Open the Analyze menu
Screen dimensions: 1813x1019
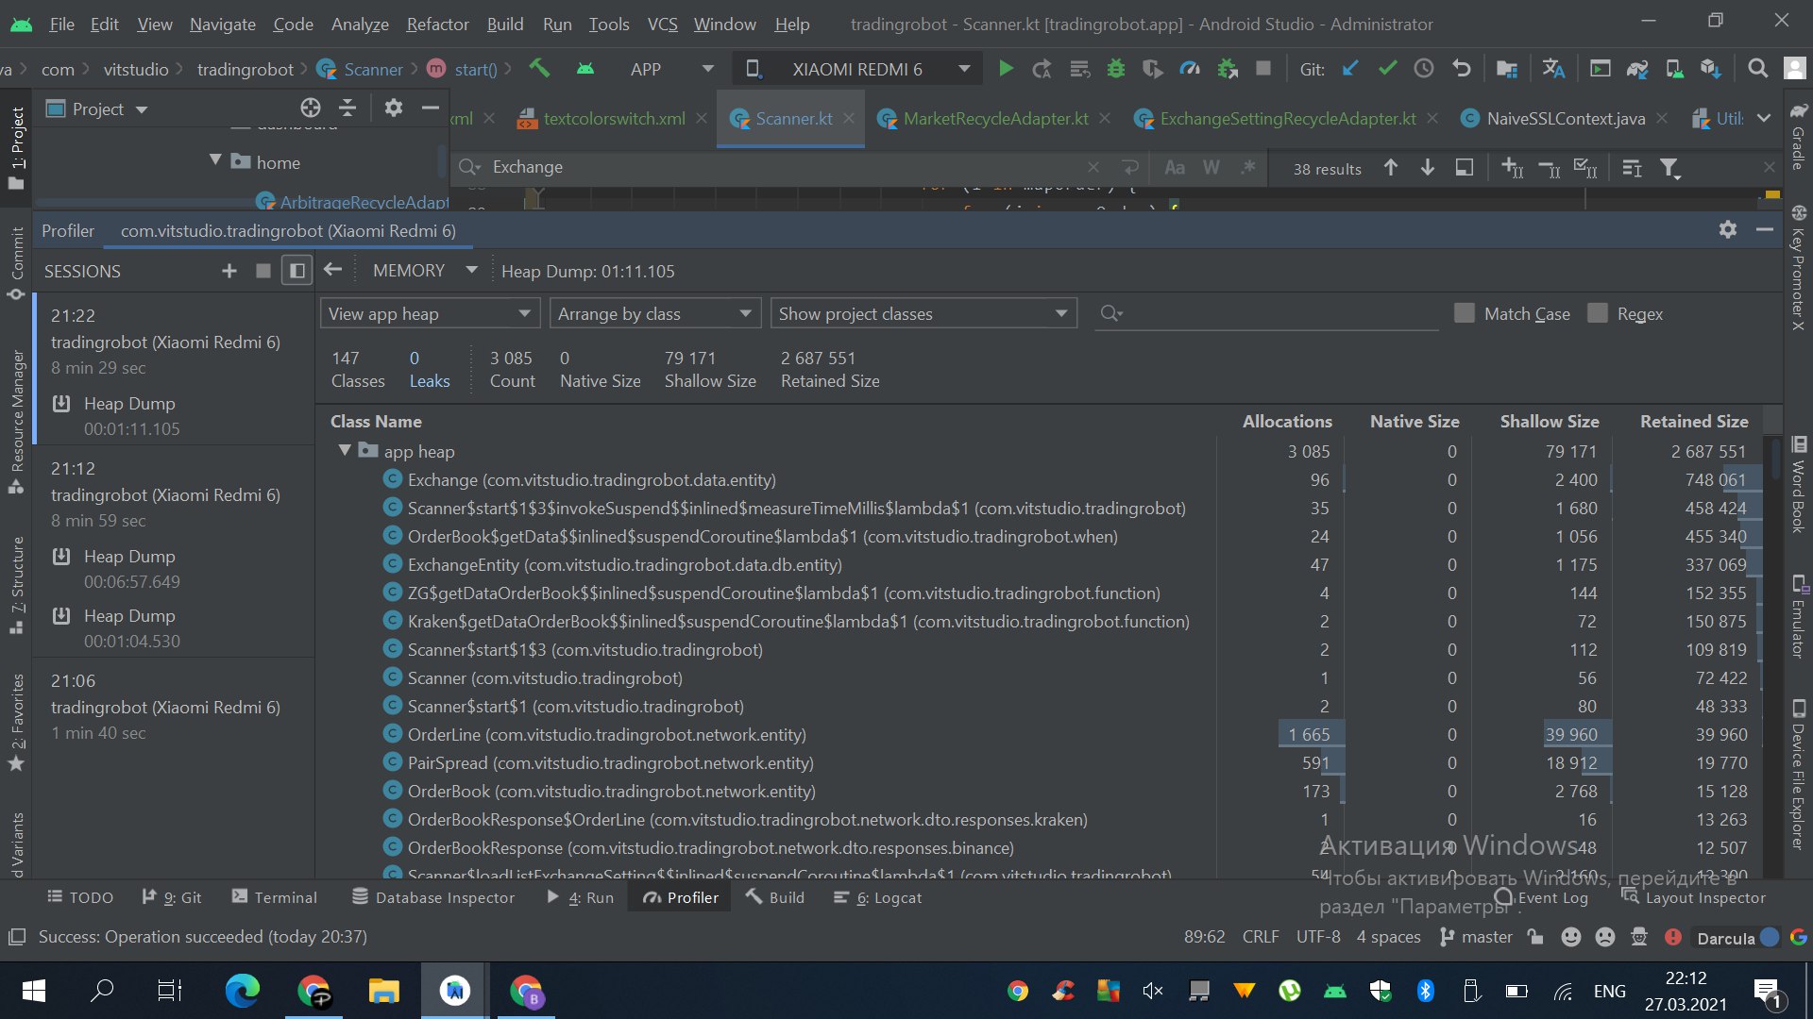point(360,24)
